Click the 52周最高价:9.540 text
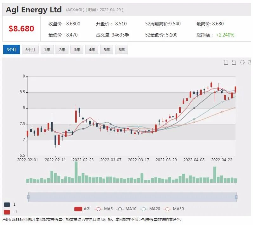The image size is (253, 225). (163, 24)
